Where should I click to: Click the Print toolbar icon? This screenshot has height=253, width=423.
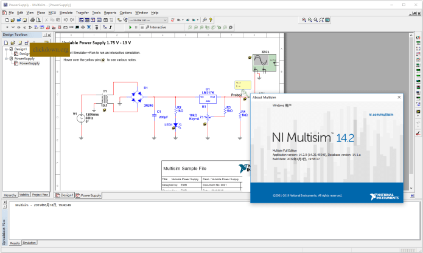[x=31, y=19]
